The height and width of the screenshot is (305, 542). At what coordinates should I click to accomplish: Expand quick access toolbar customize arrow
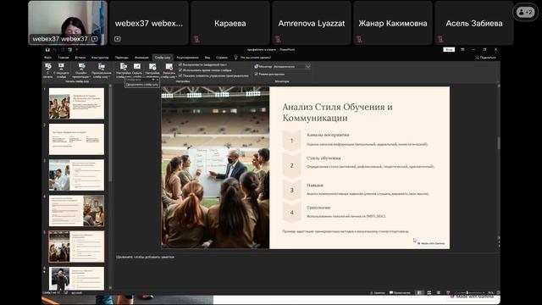click(x=76, y=50)
